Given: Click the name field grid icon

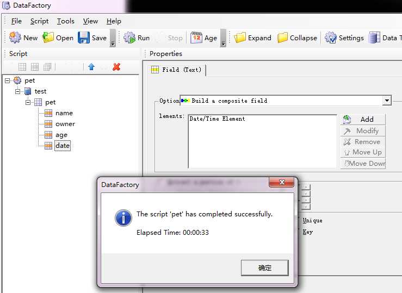Looking at the screenshot, I should (x=48, y=113).
